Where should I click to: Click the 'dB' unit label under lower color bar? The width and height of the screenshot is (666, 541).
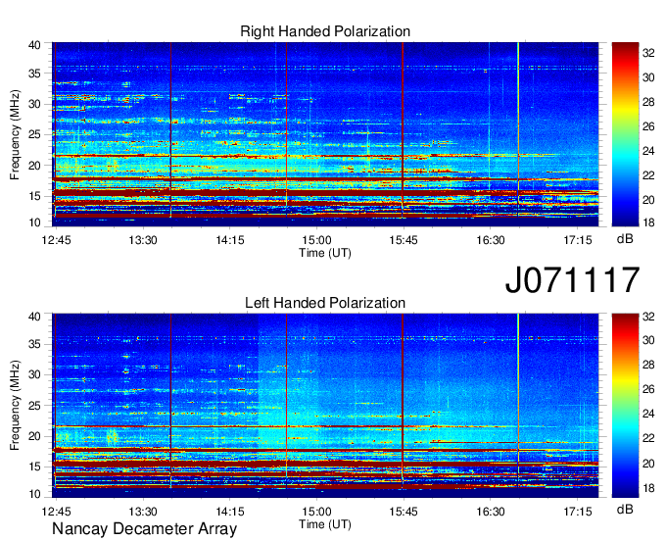tap(625, 509)
